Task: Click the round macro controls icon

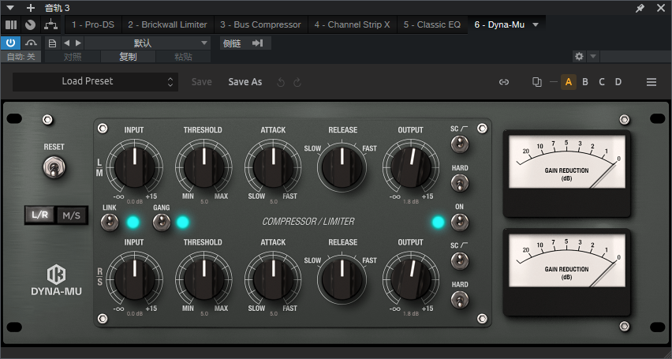Action: click(30, 25)
